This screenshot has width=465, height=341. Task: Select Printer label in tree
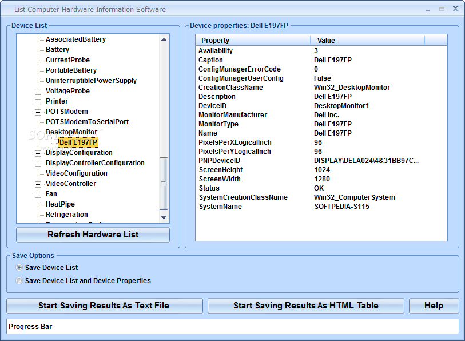coord(57,101)
